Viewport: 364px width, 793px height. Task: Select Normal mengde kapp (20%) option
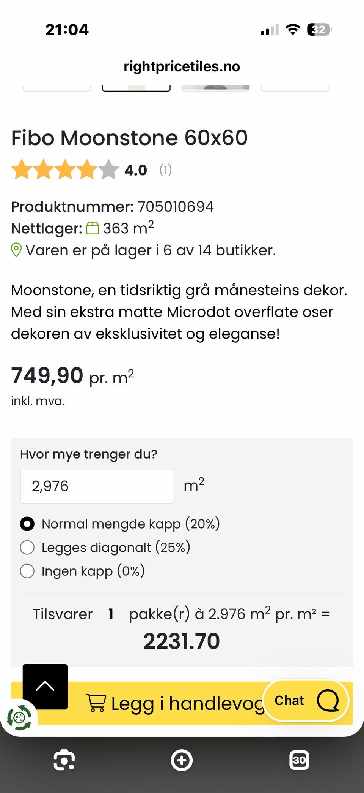(120, 524)
